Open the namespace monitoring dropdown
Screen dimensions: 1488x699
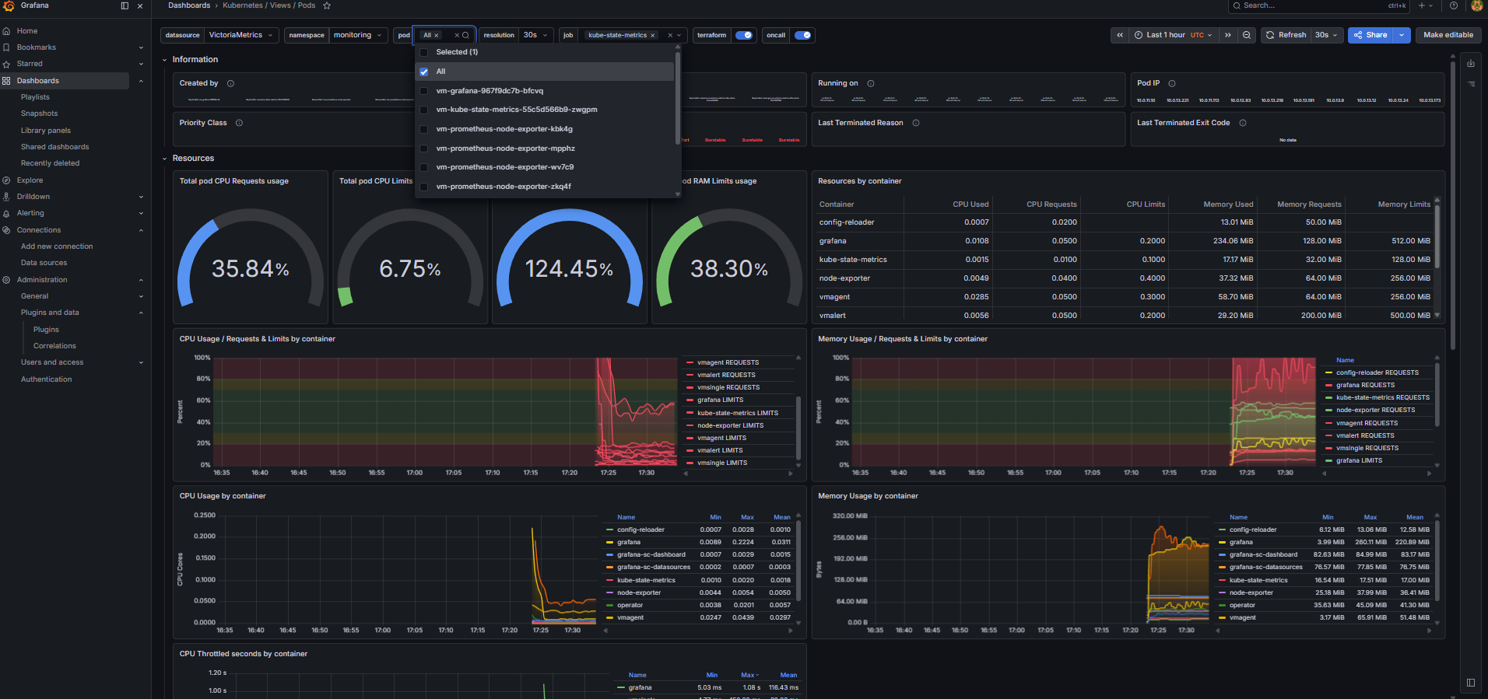(358, 35)
